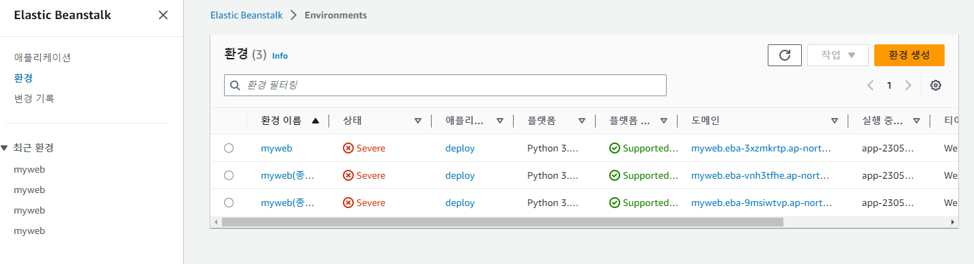Click scrollbar right arrow
974x264 pixels.
(953, 222)
